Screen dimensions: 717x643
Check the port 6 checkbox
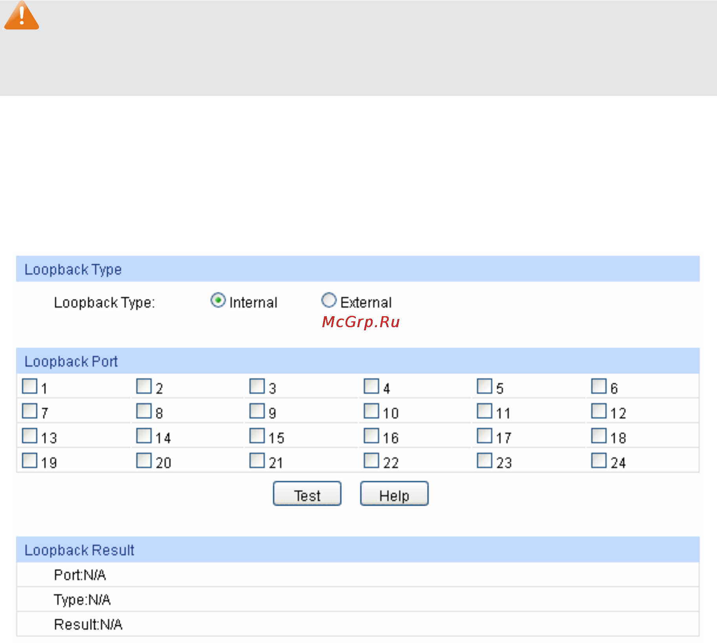pyautogui.click(x=599, y=386)
